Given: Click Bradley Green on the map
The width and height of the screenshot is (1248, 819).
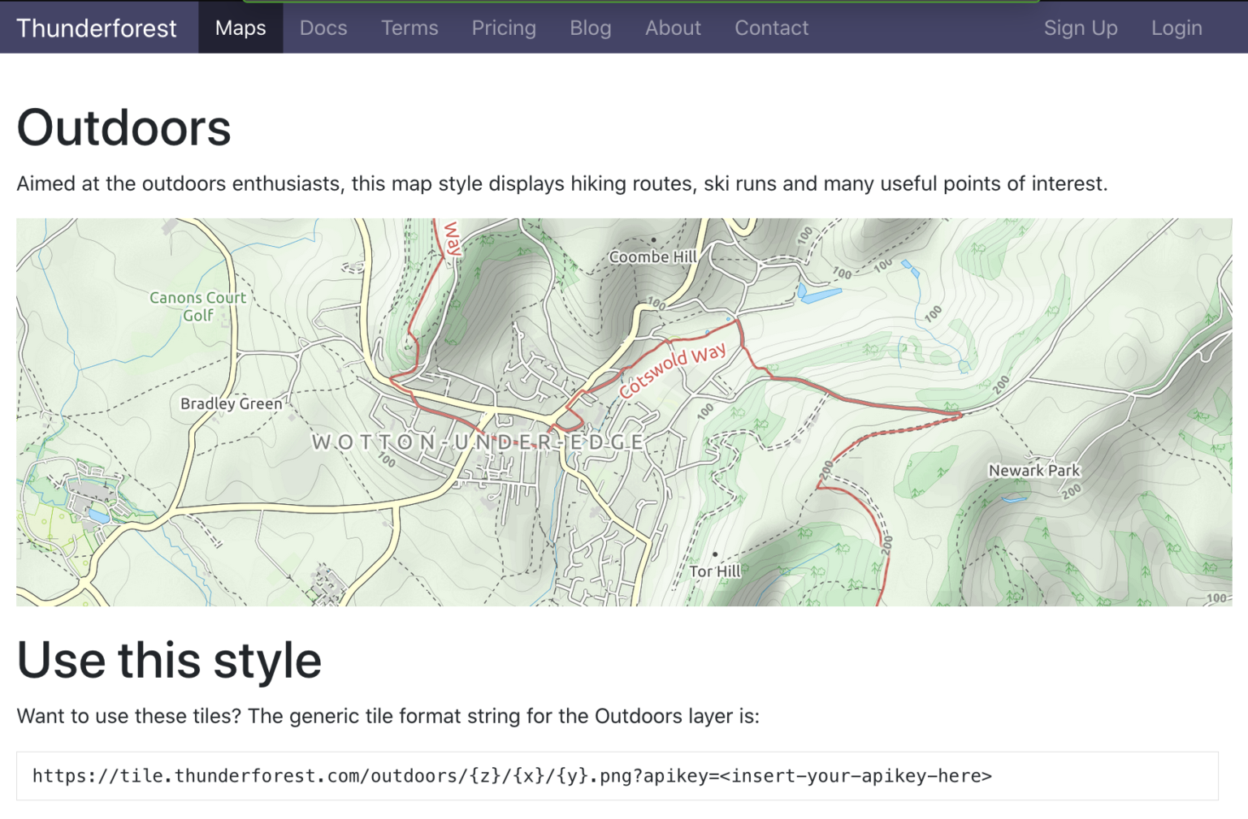Looking at the screenshot, I should point(231,403).
